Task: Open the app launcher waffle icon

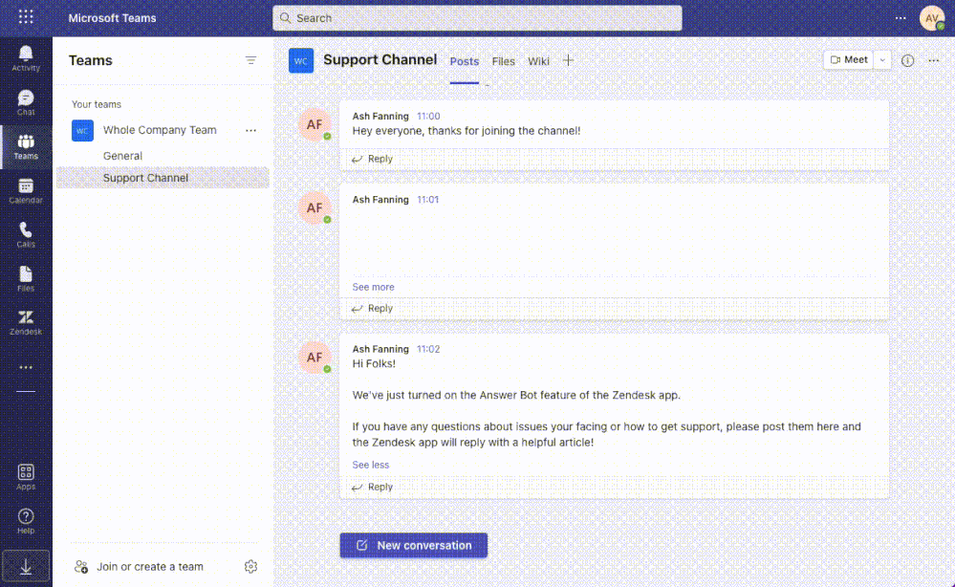Action: pos(26,17)
